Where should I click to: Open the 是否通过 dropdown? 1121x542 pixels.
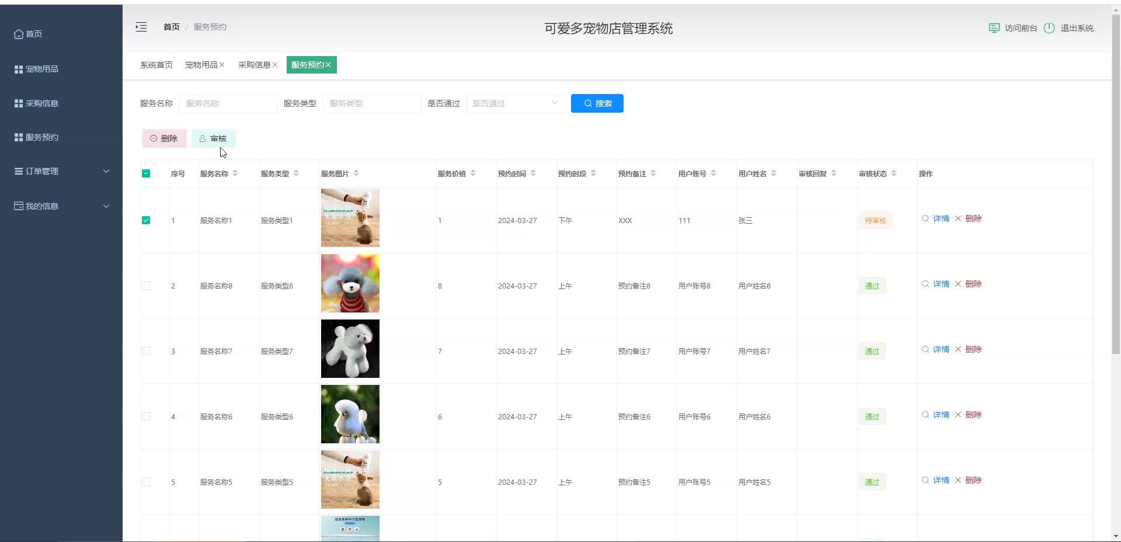515,103
